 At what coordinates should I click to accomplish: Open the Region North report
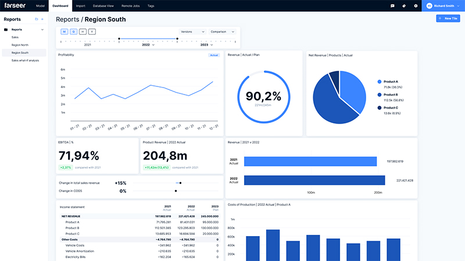(19, 45)
